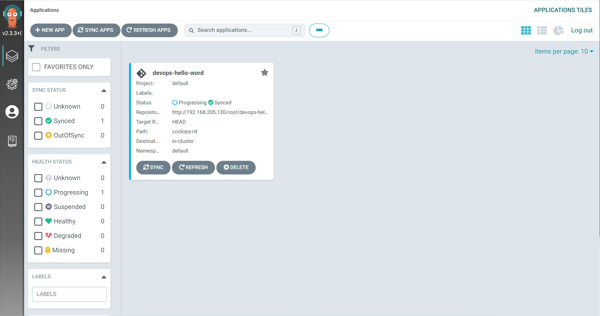The width and height of the screenshot is (600, 316).
Task: Click the ruler toggle button beside search
Action: 319,30
